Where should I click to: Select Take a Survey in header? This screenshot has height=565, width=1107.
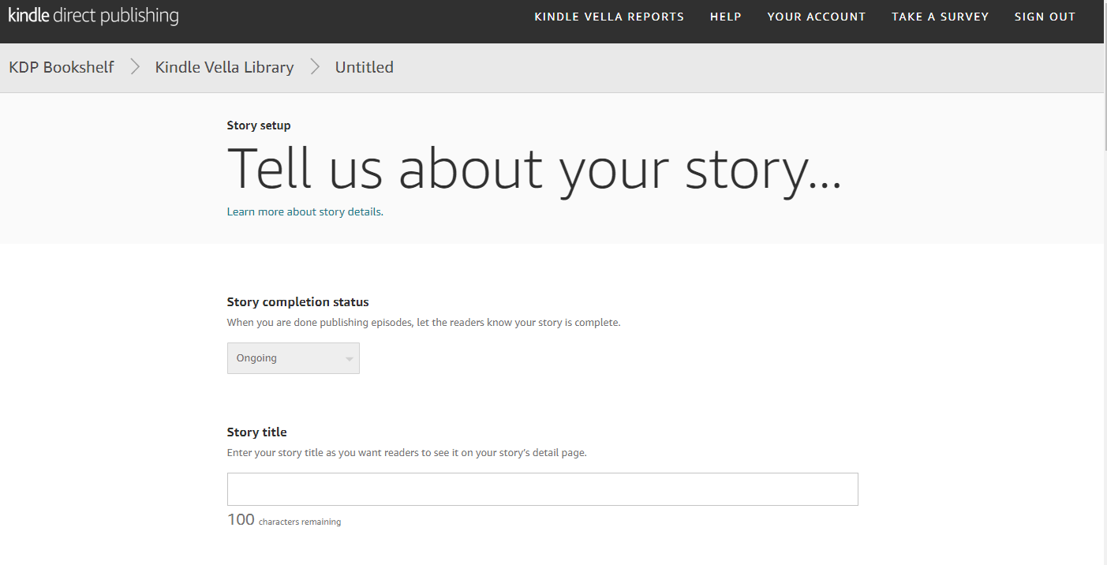(x=940, y=17)
